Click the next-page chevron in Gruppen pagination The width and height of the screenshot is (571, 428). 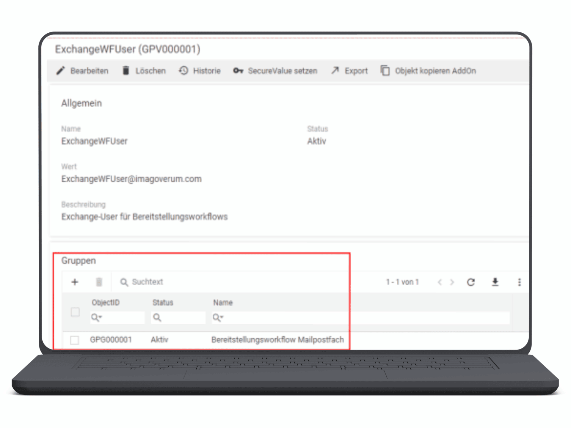pyautogui.click(x=452, y=282)
